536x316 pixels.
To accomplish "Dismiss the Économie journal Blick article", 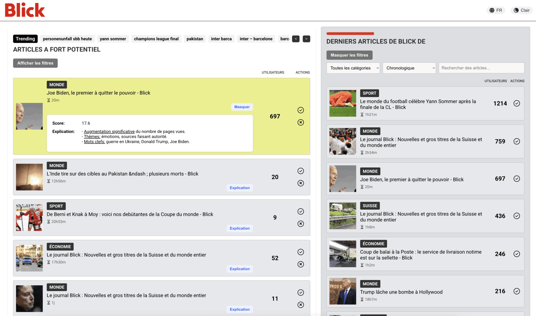I will [x=301, y=264].
